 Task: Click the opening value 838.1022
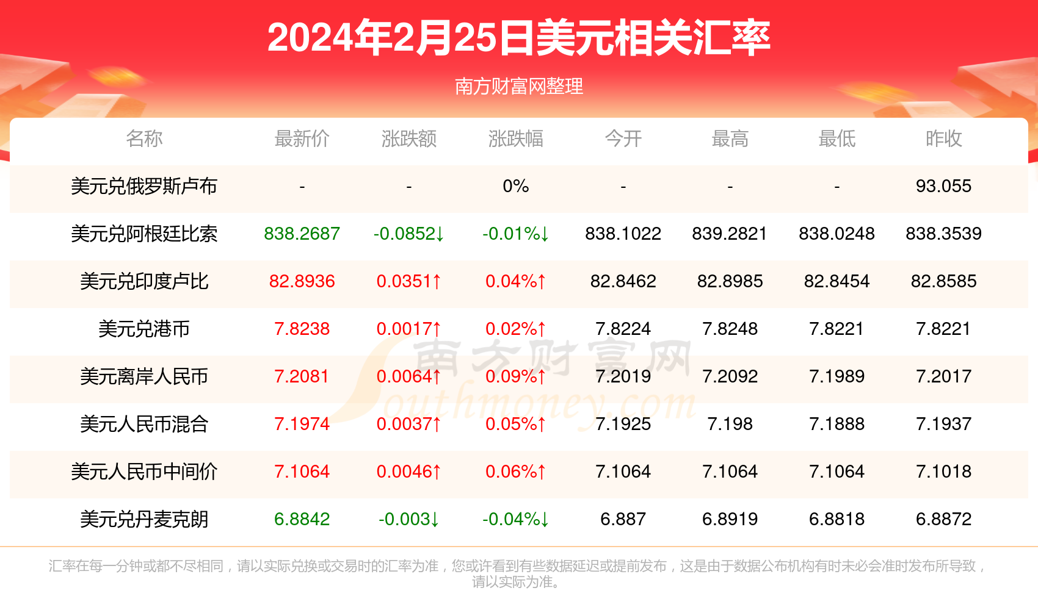click(x=623, y=234)
